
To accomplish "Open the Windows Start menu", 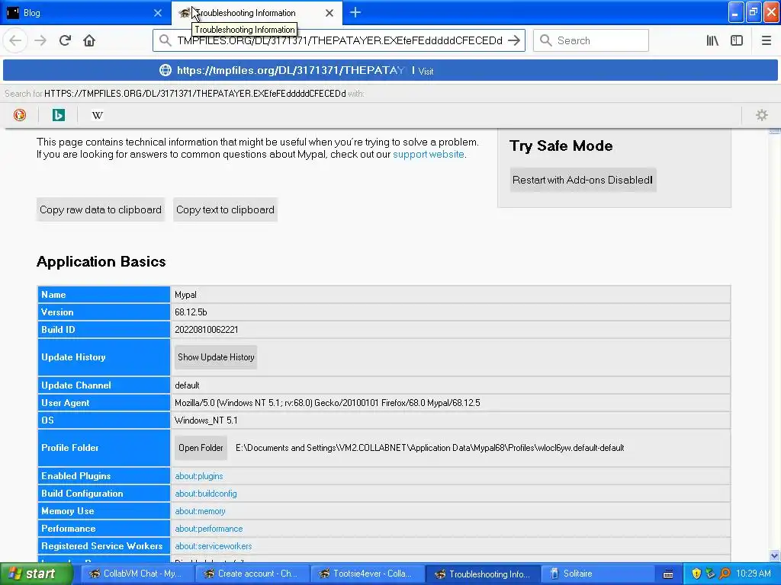I will point(36,574).
